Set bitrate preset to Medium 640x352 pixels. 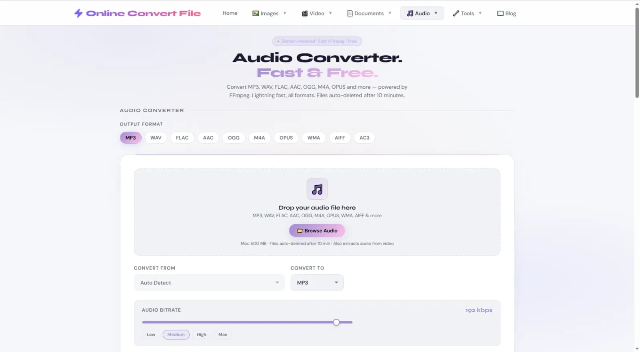tap(176, 335)
